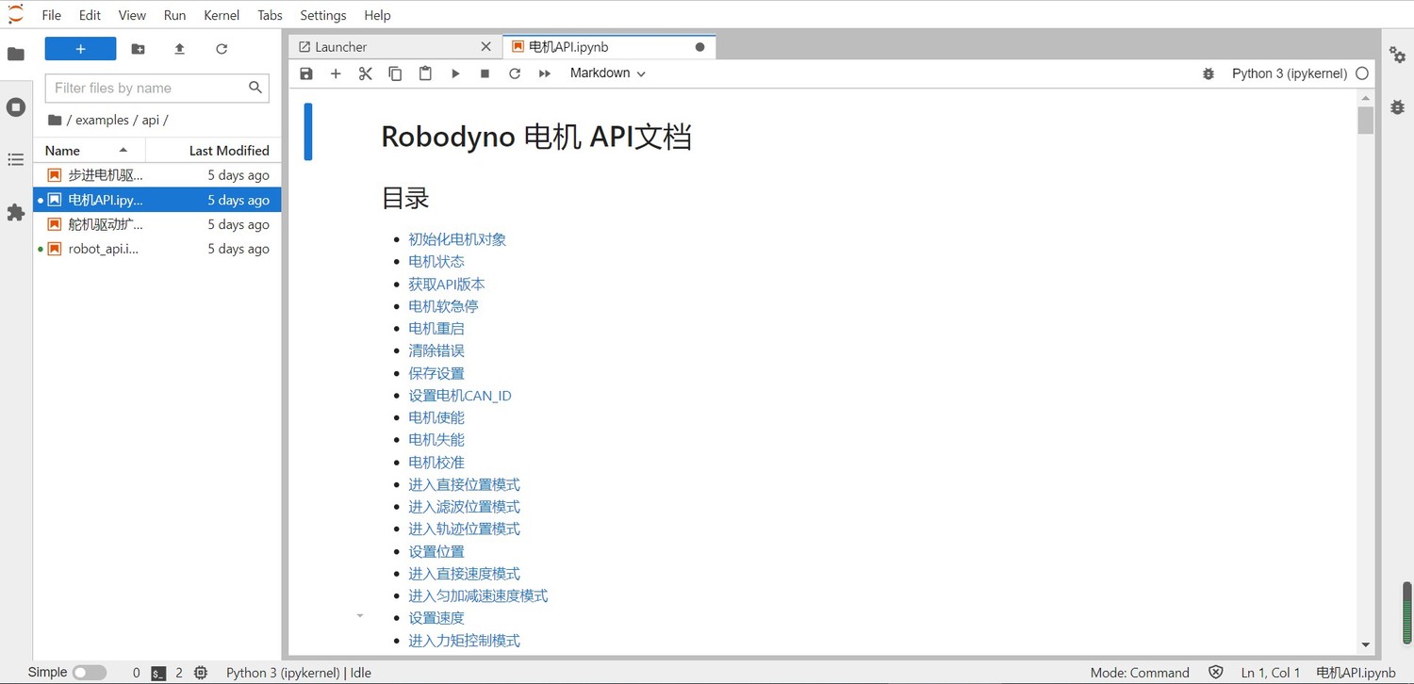
Task: Open the File menu
Action: (x=52, y=15)
